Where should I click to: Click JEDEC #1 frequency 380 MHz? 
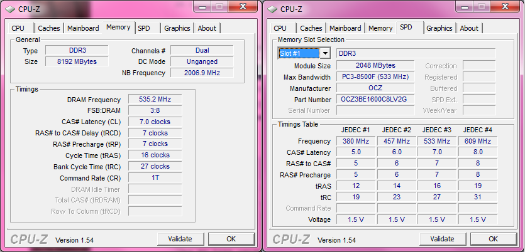(356, 141)
